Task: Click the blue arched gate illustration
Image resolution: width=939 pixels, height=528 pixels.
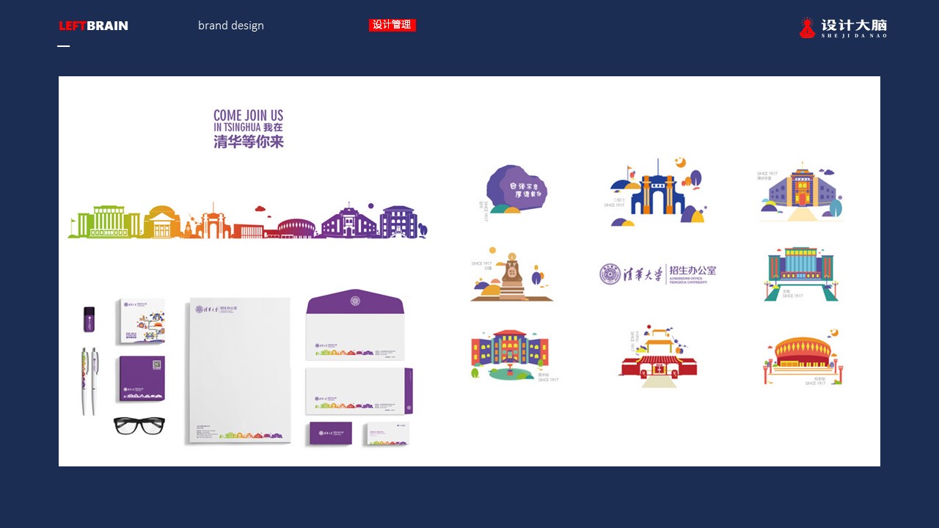Action: (x=657, y=191)
